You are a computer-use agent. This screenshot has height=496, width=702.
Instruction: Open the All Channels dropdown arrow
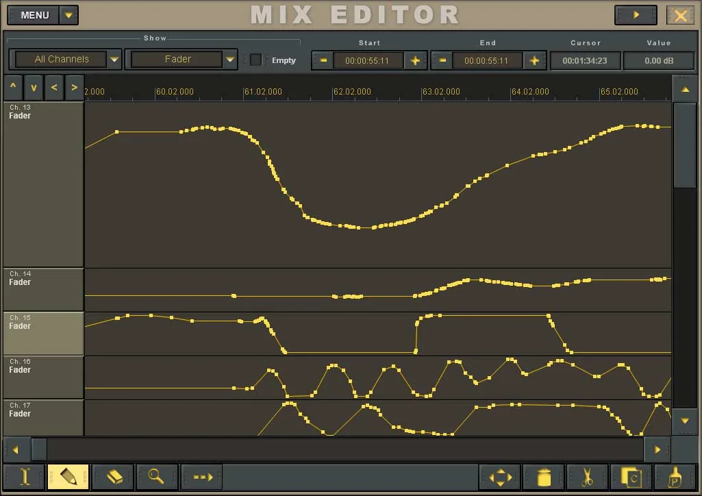pyautogui.click(x=114, y=59)
